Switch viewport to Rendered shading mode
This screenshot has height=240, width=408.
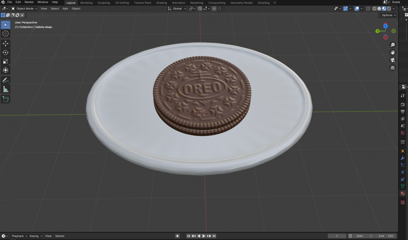(x=389, y=8)
